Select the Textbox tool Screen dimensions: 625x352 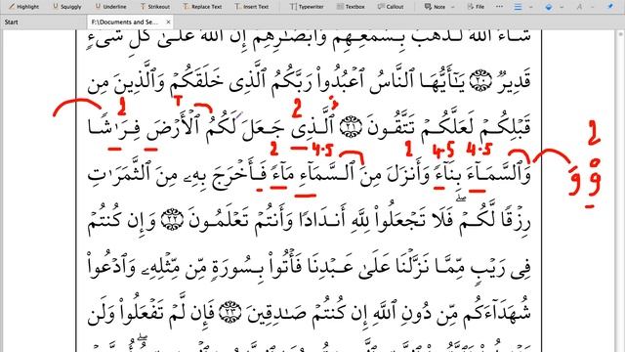(x=351, y=7)
